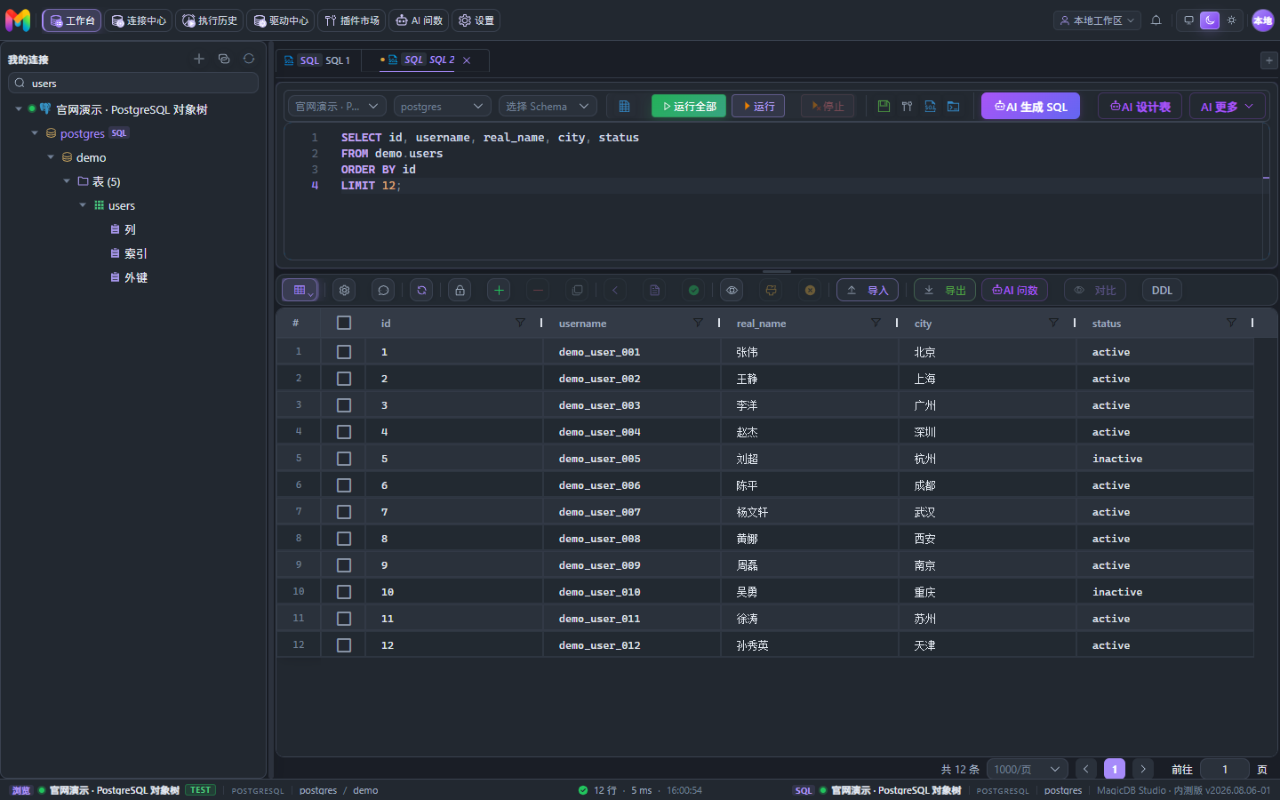The image size is (1280, 800).
Task: Add a new row with plus icon
Action: pyautogui.click(x=499, y=290)
